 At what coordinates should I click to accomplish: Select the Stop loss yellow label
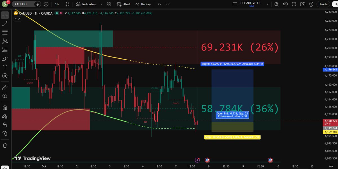[x=232, y=137]
